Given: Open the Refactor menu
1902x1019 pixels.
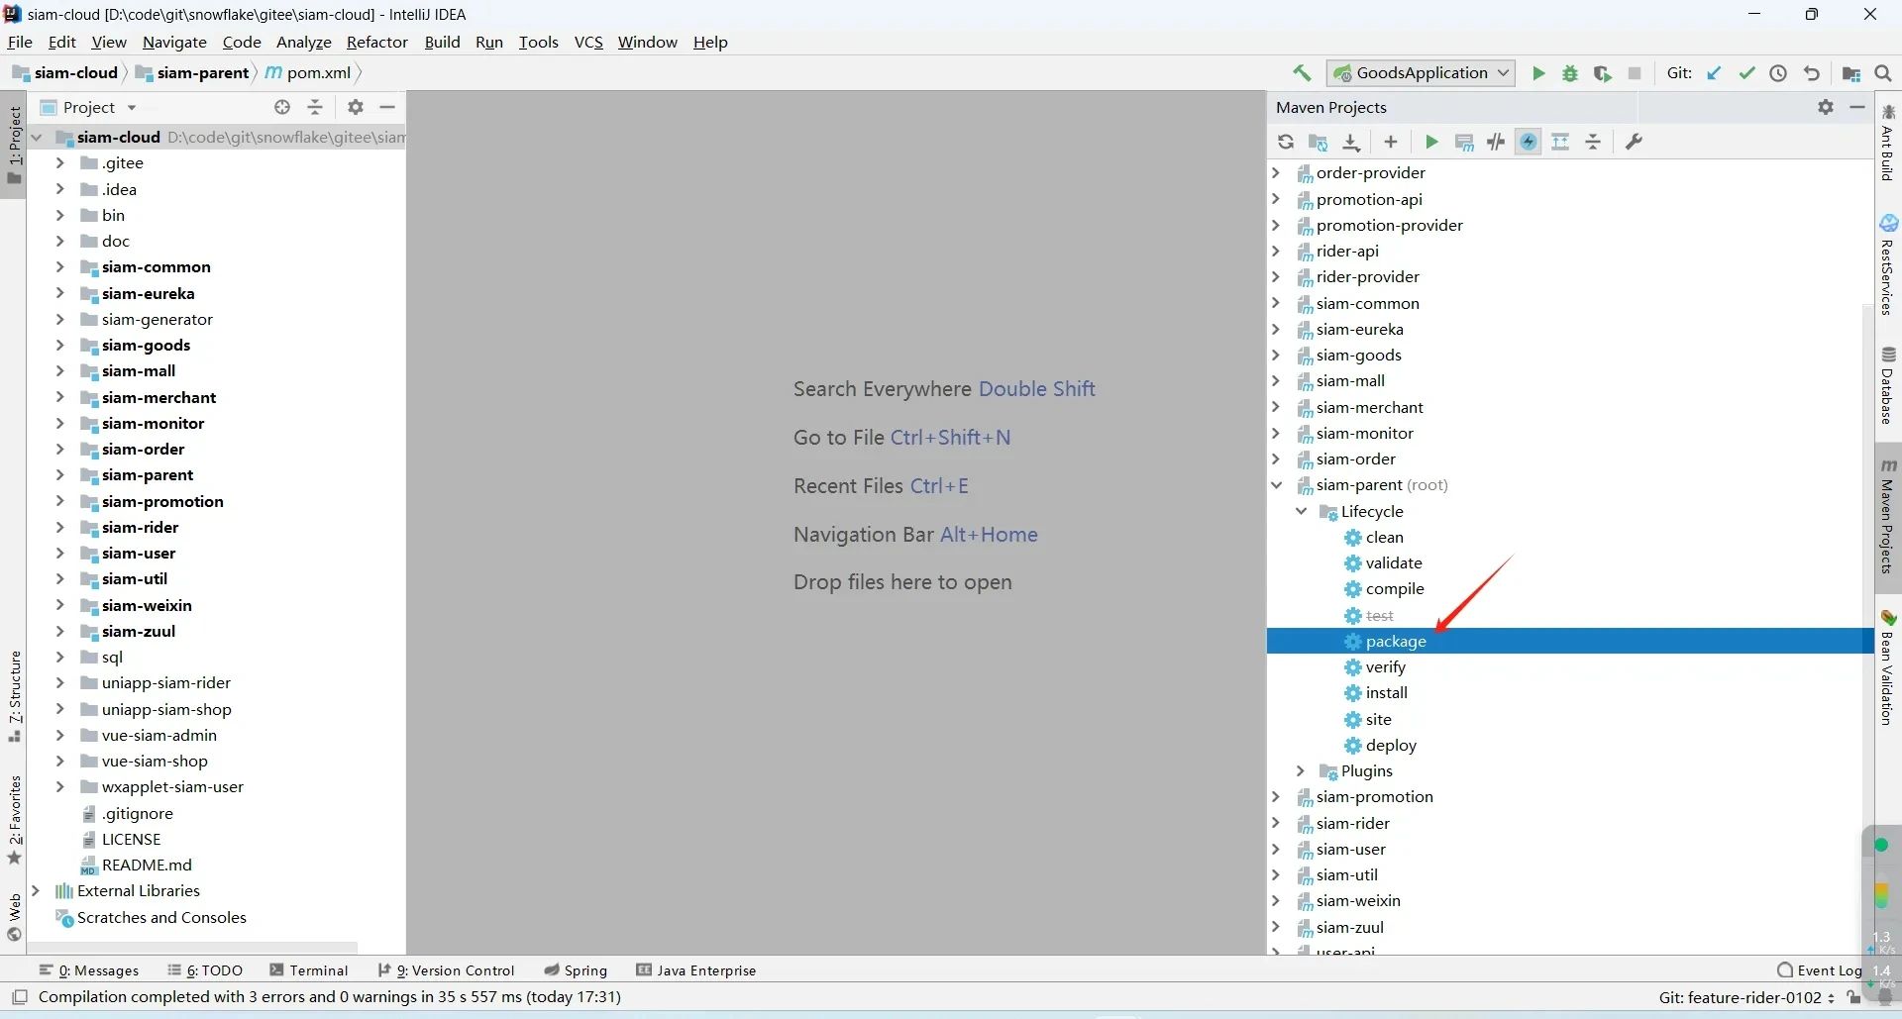Looking at the screenshot, I should 376,43.
